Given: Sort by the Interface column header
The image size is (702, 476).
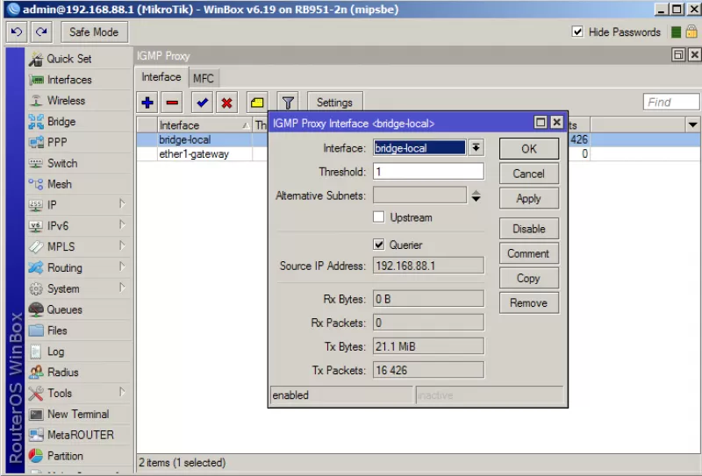Looking at the screenshot, I should (x=204, y=124).
